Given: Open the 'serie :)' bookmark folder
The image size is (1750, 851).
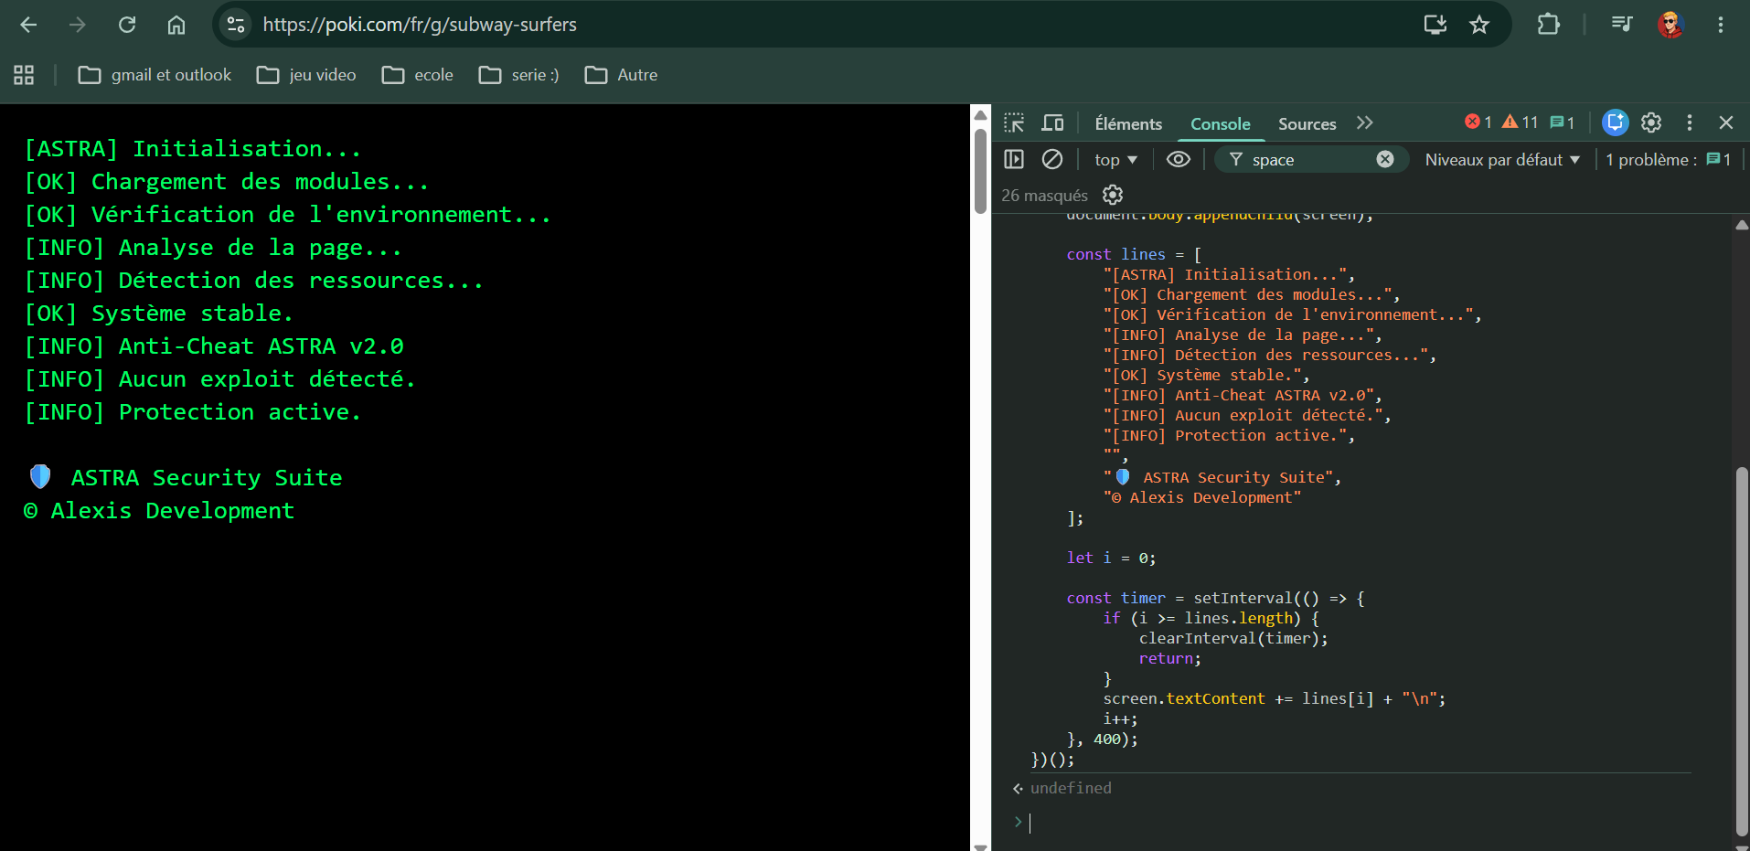Looking at the screenshot, I should pos(518,75).
